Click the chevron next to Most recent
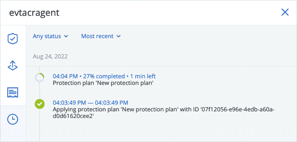 pyautogui.click(x=118, y=36)
